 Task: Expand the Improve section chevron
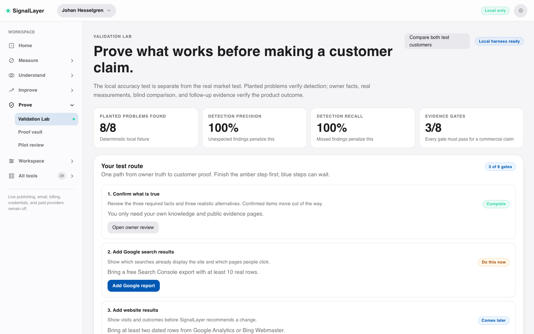click(x=72, y=90)
